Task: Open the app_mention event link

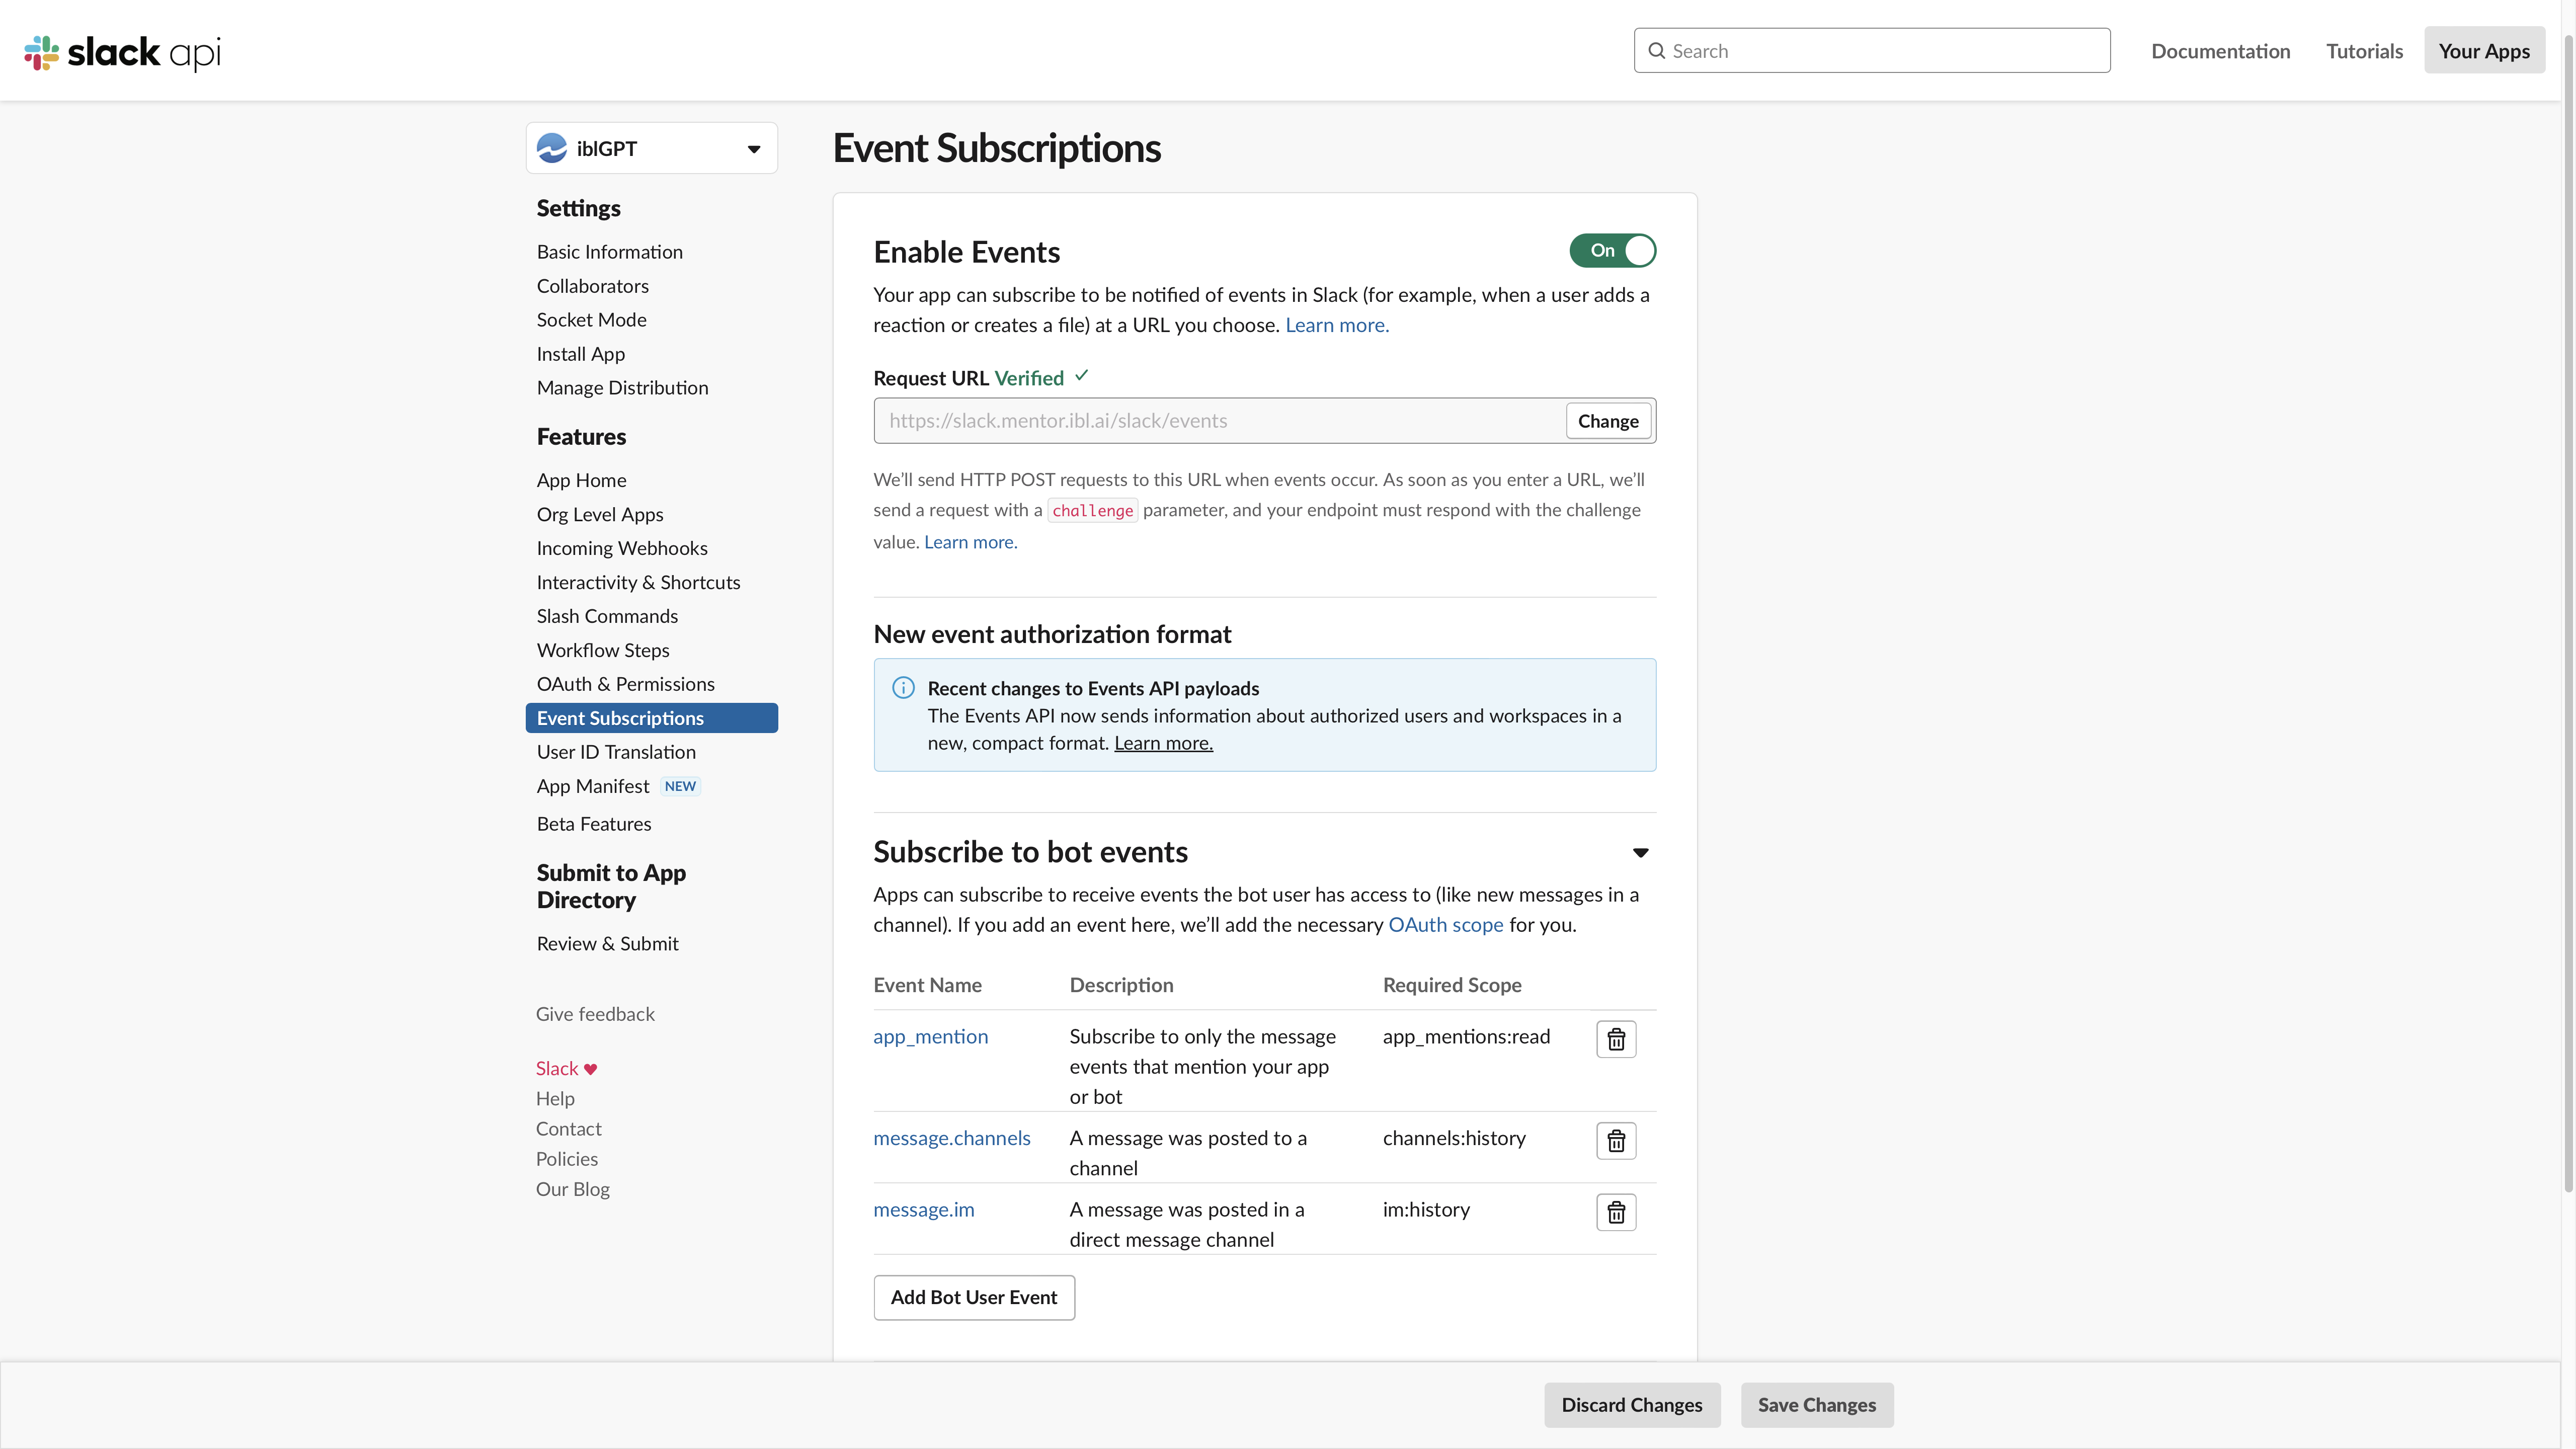Action: pyautogui.click(x=930, y=1037)
